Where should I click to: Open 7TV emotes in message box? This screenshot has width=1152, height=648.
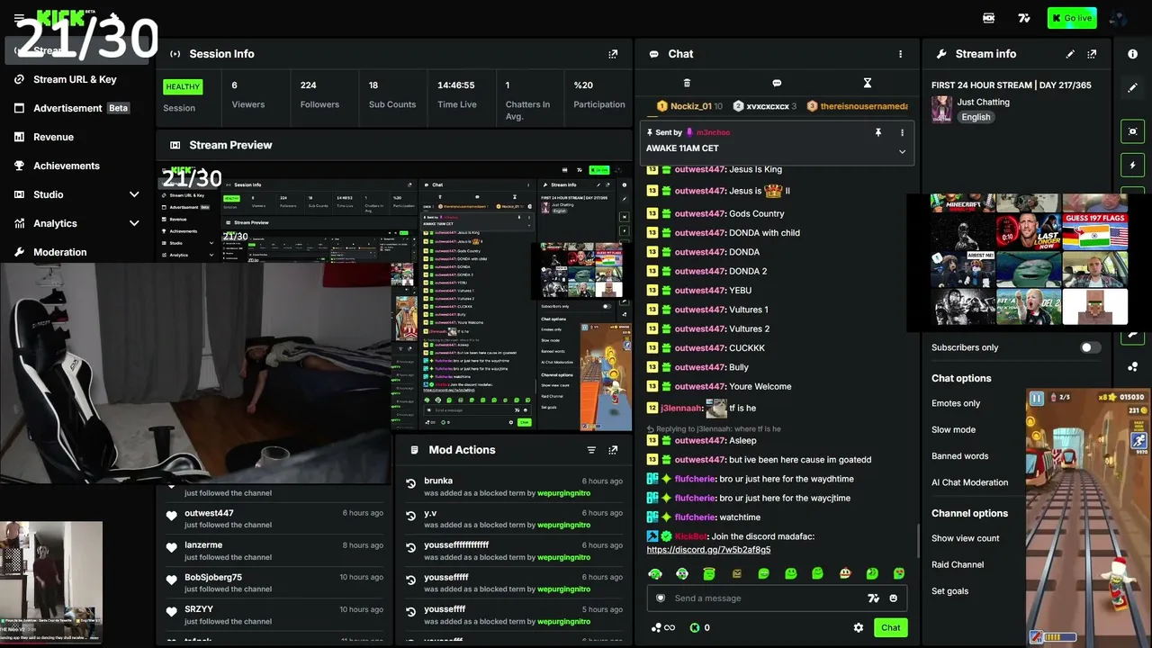[x=873, y=598]
